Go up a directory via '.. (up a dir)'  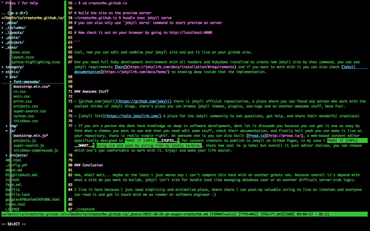click(14, 13)
